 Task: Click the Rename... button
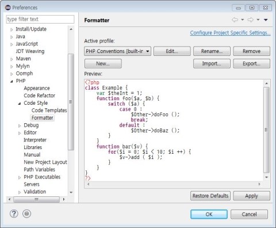pyautogui.click(x=212, y=51)
